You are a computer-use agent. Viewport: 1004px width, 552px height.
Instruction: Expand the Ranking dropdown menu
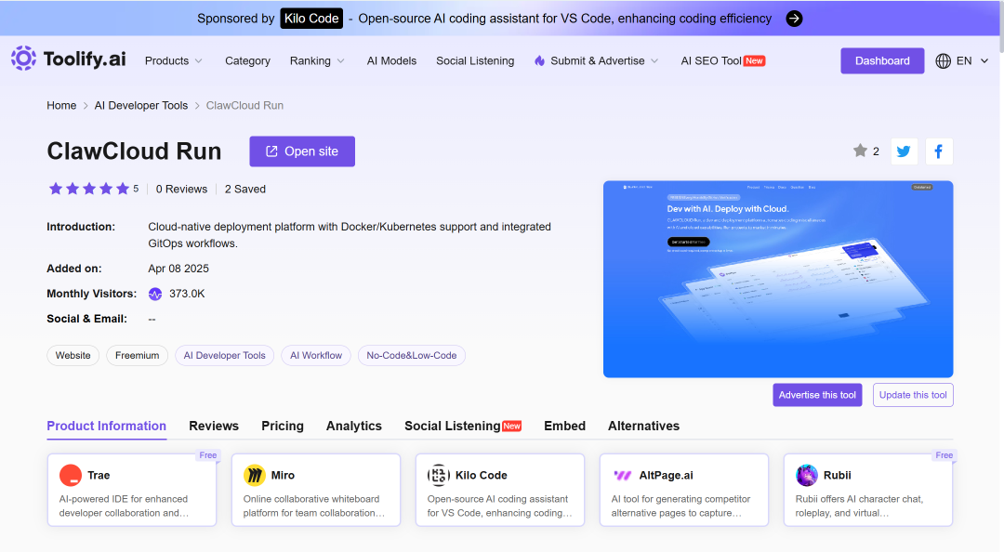[x=317, y=60]
